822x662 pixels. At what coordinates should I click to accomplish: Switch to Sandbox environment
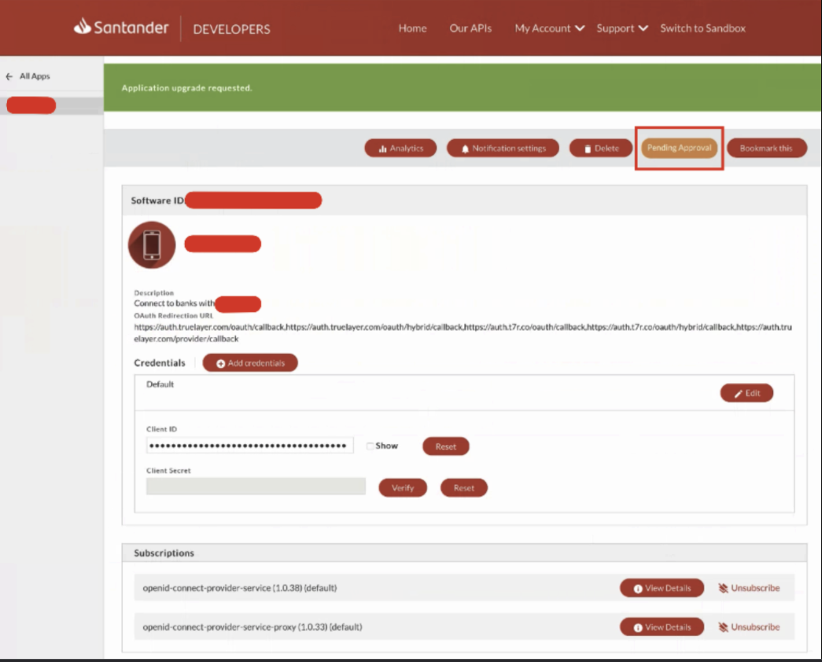pyautogui.click(x=703, y=28)
